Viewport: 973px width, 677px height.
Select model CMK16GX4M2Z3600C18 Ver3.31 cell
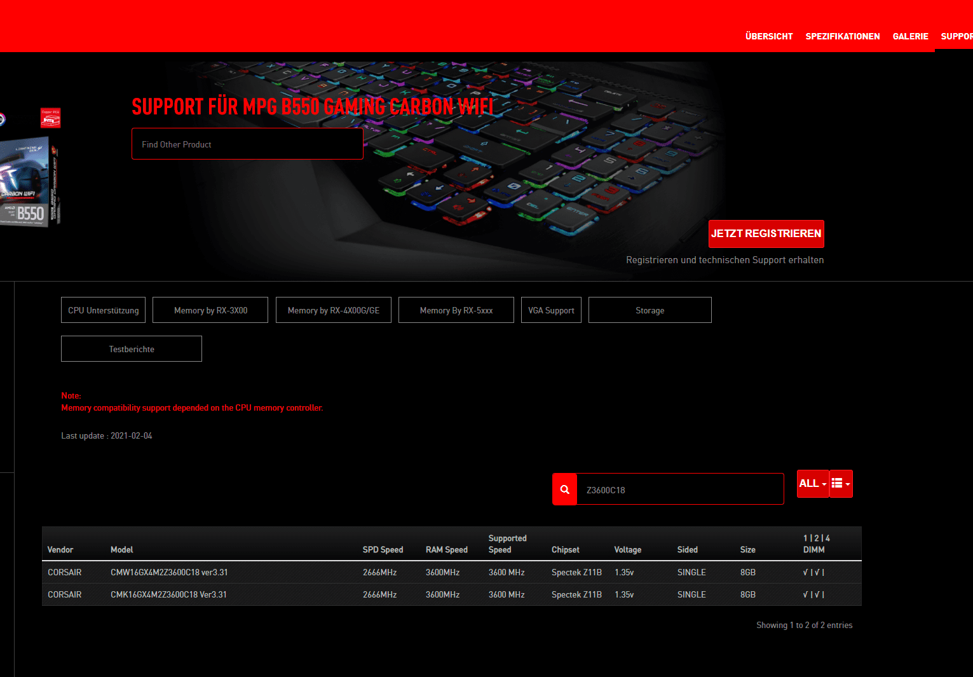168,594
